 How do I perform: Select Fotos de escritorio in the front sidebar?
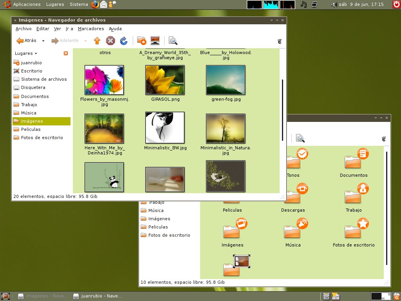tap(42, 138)
